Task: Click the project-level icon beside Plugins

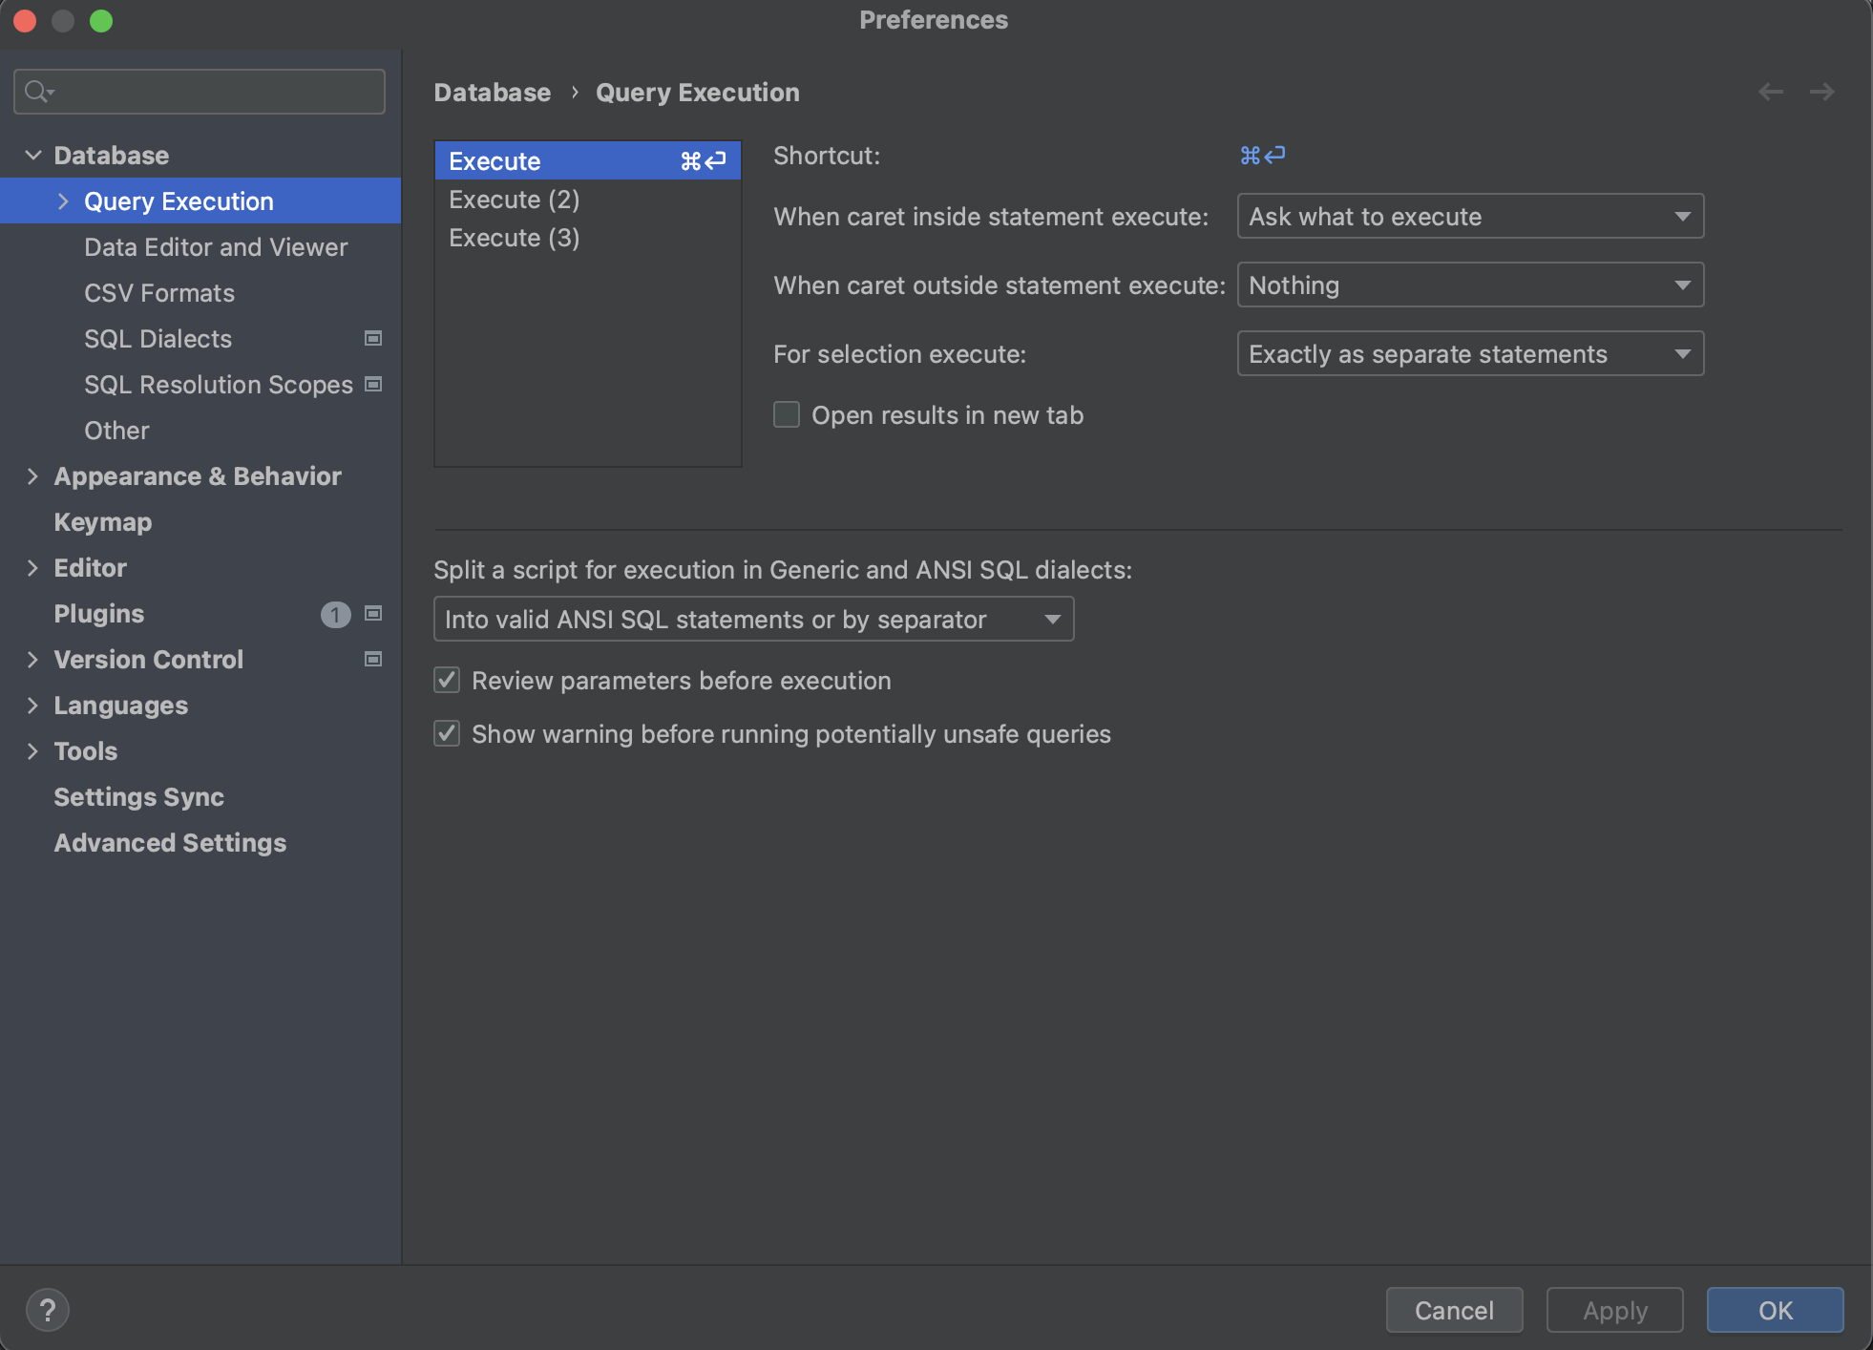Action: [373, 613]
